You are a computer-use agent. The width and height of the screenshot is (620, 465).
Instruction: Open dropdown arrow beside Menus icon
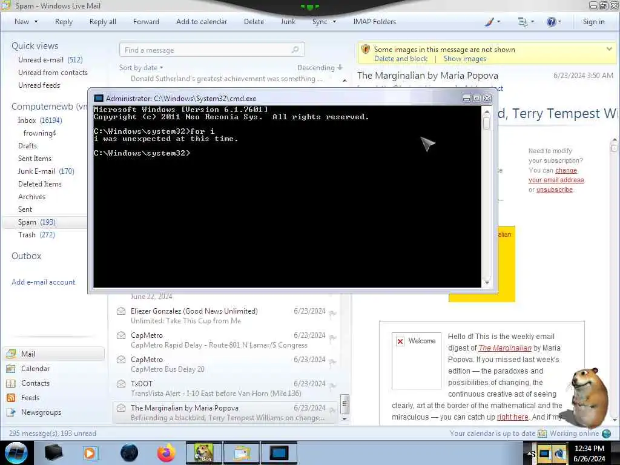[532, 22]
